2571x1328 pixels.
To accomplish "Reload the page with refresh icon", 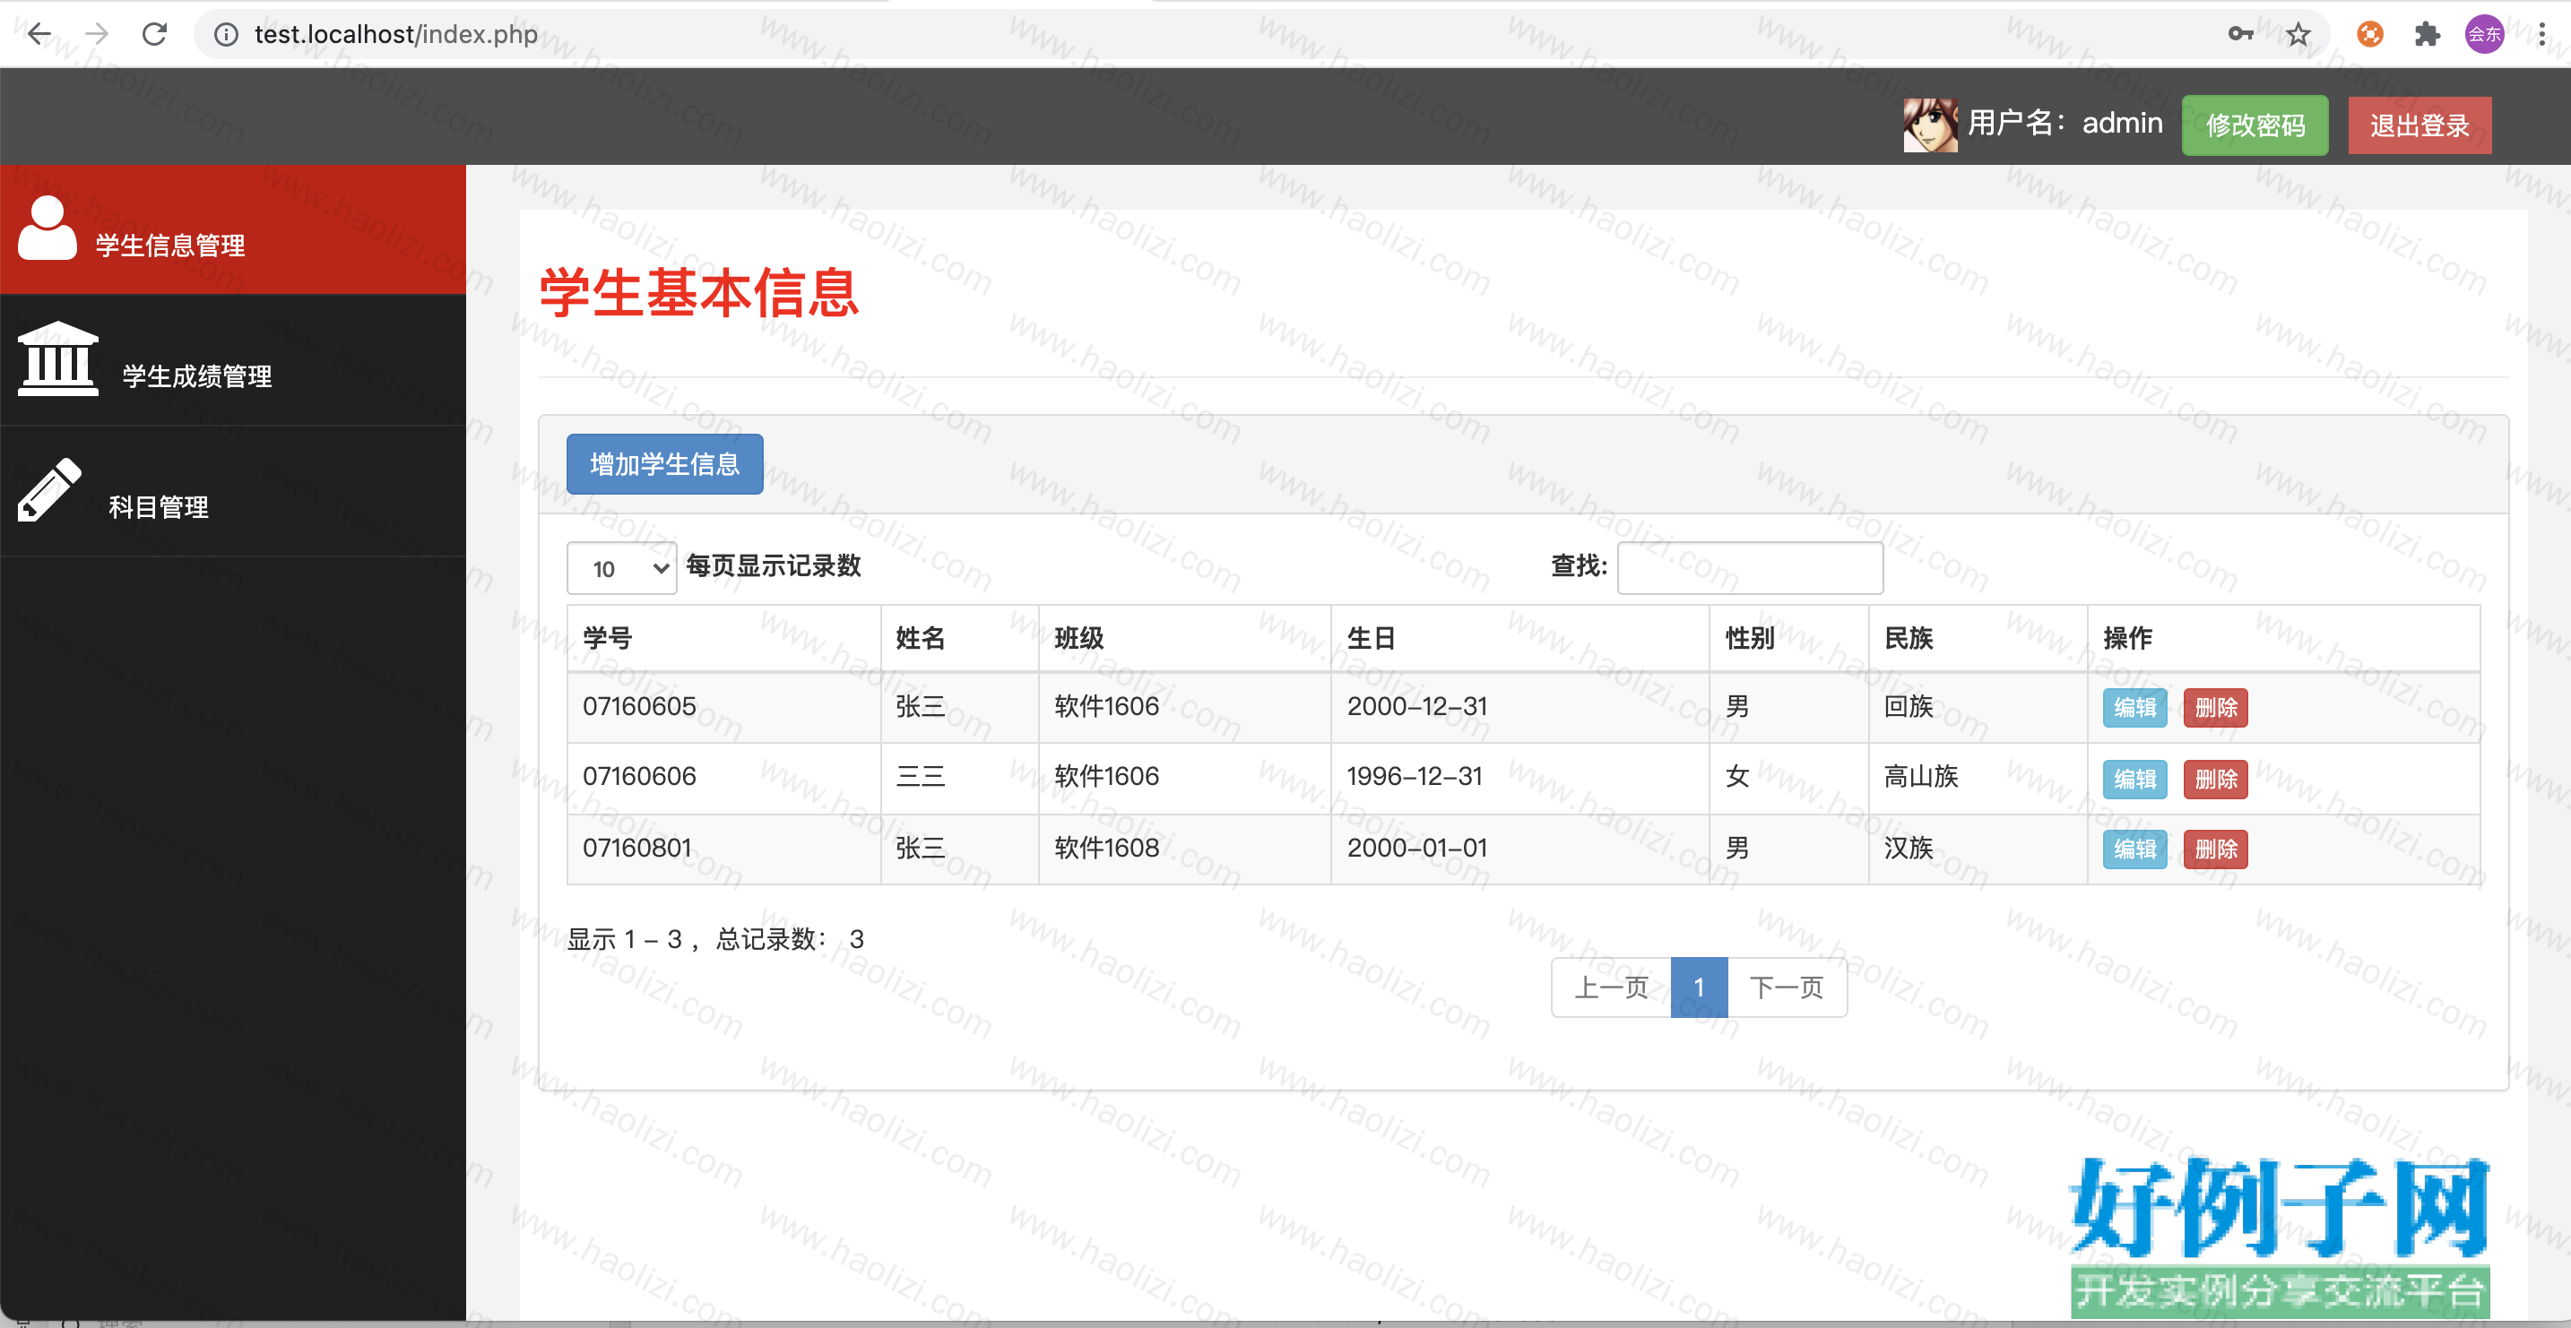I will [x=155, y=34].
